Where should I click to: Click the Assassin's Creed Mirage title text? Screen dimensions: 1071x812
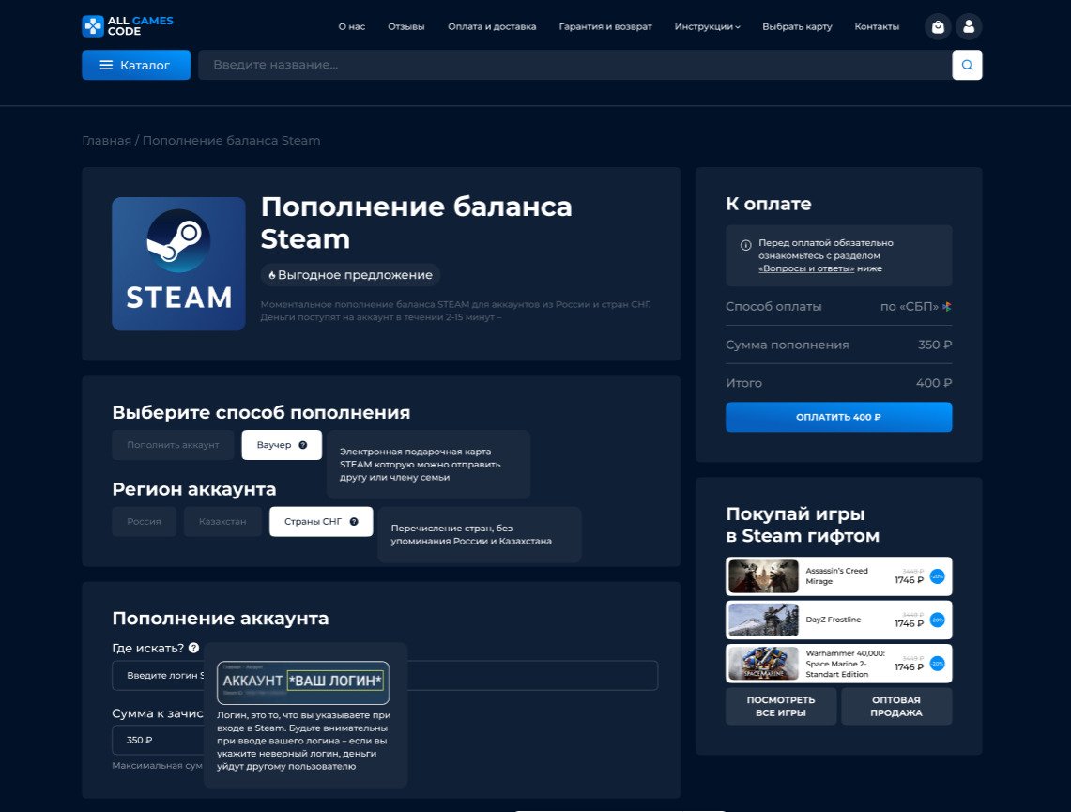pos(836,575)
